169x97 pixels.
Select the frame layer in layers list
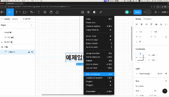pyautogui.click(x=18, y=47)
